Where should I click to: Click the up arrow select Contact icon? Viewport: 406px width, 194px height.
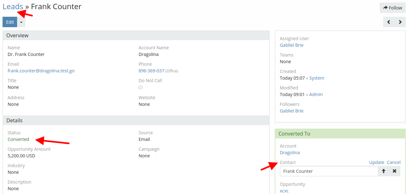pyautogui.click(x=383, y=171)
